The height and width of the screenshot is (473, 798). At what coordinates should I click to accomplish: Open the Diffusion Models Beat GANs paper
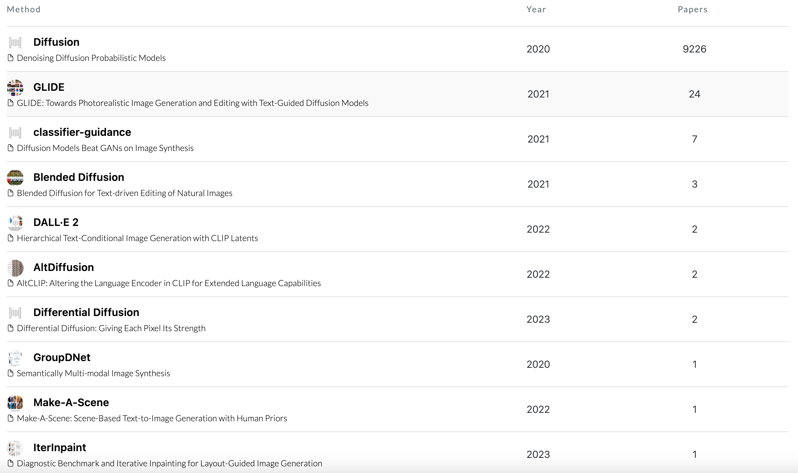(x=105, y=148)
